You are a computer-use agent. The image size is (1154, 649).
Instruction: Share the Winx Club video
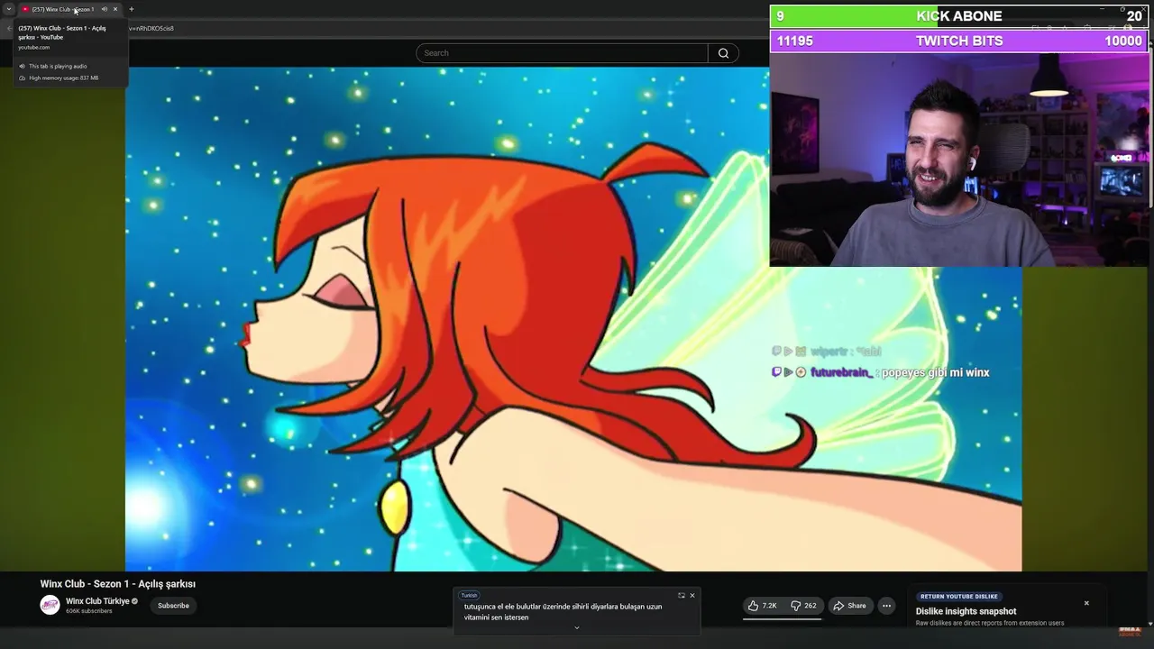pos(849,606)
